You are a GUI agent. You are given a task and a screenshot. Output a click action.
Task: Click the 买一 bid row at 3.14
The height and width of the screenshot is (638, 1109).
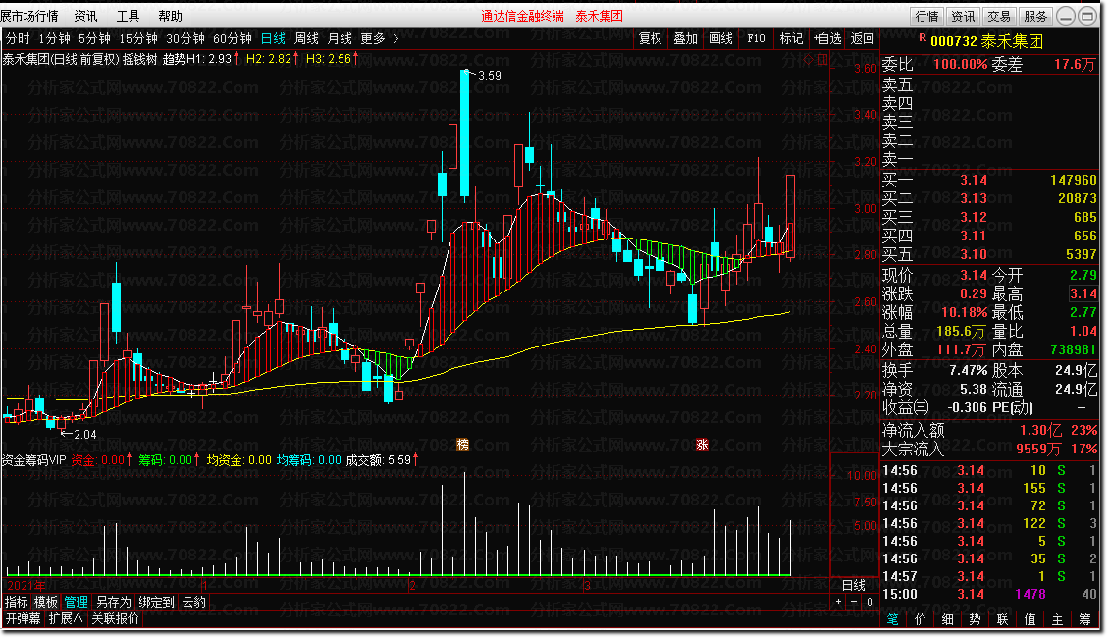989,181
